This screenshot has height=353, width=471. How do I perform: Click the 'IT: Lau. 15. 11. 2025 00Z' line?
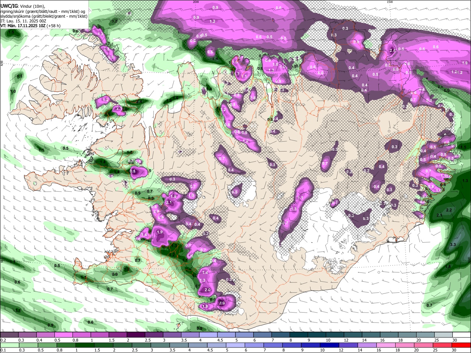[x=24, y=21]
